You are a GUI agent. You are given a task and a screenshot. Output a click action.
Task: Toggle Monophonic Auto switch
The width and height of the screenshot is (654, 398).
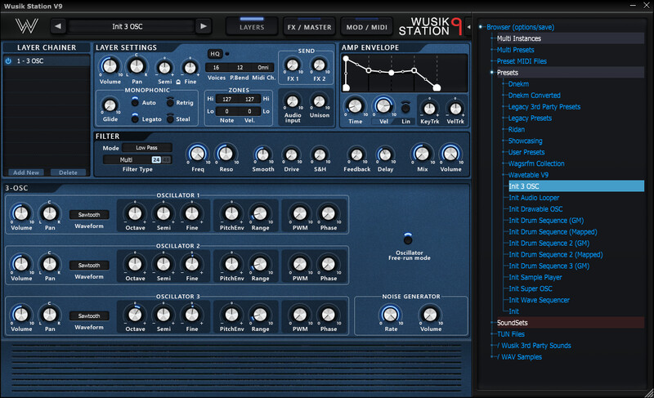(x=135, y=102)
